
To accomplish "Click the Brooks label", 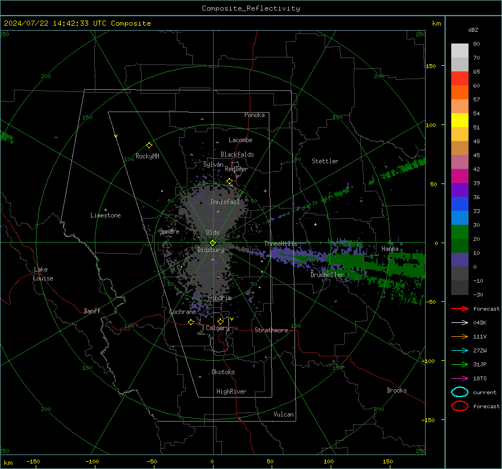I will point(397,390).
